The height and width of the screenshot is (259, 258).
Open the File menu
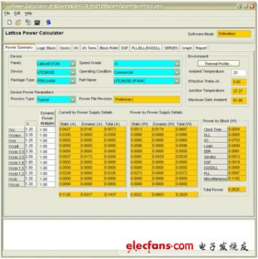point(7,14)
